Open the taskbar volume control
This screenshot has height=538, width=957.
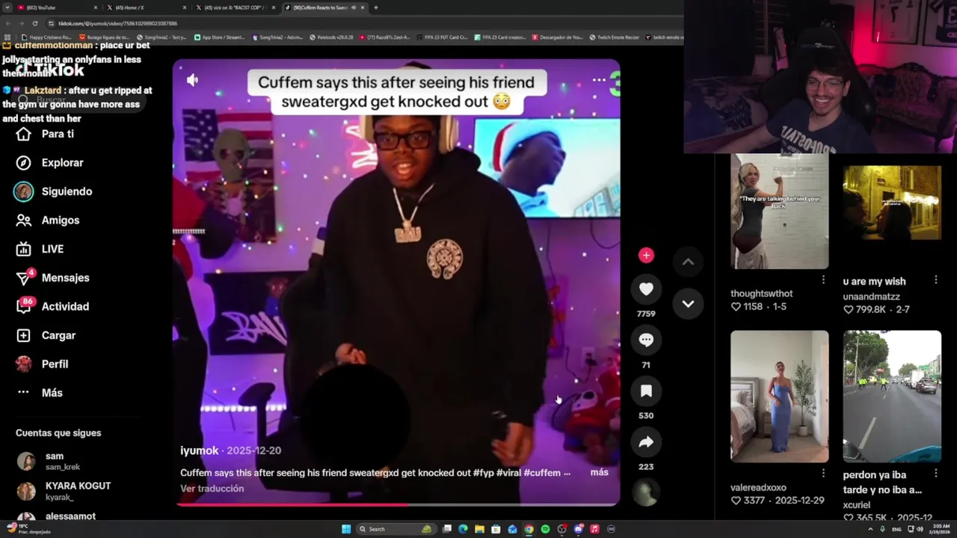pos(920,529)
